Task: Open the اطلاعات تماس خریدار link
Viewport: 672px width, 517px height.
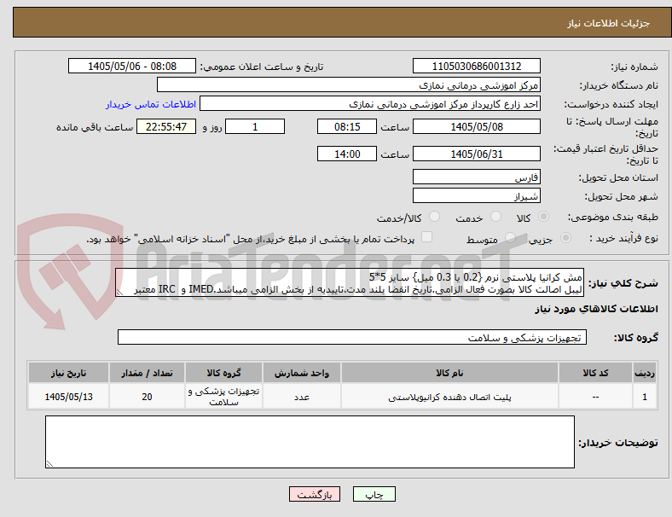Action: pyautogui.click(x=151, y=104)
